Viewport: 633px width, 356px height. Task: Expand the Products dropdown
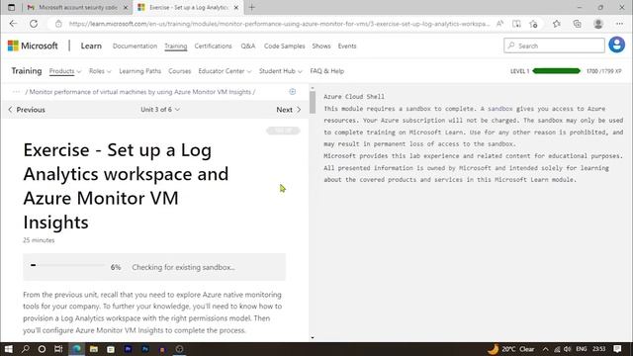click(x=65, y=71)
